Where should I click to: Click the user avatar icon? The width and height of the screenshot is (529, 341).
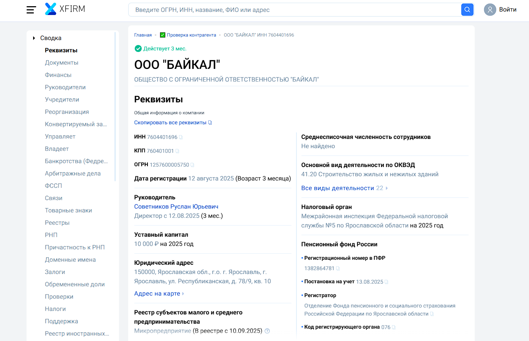(490, 10)
